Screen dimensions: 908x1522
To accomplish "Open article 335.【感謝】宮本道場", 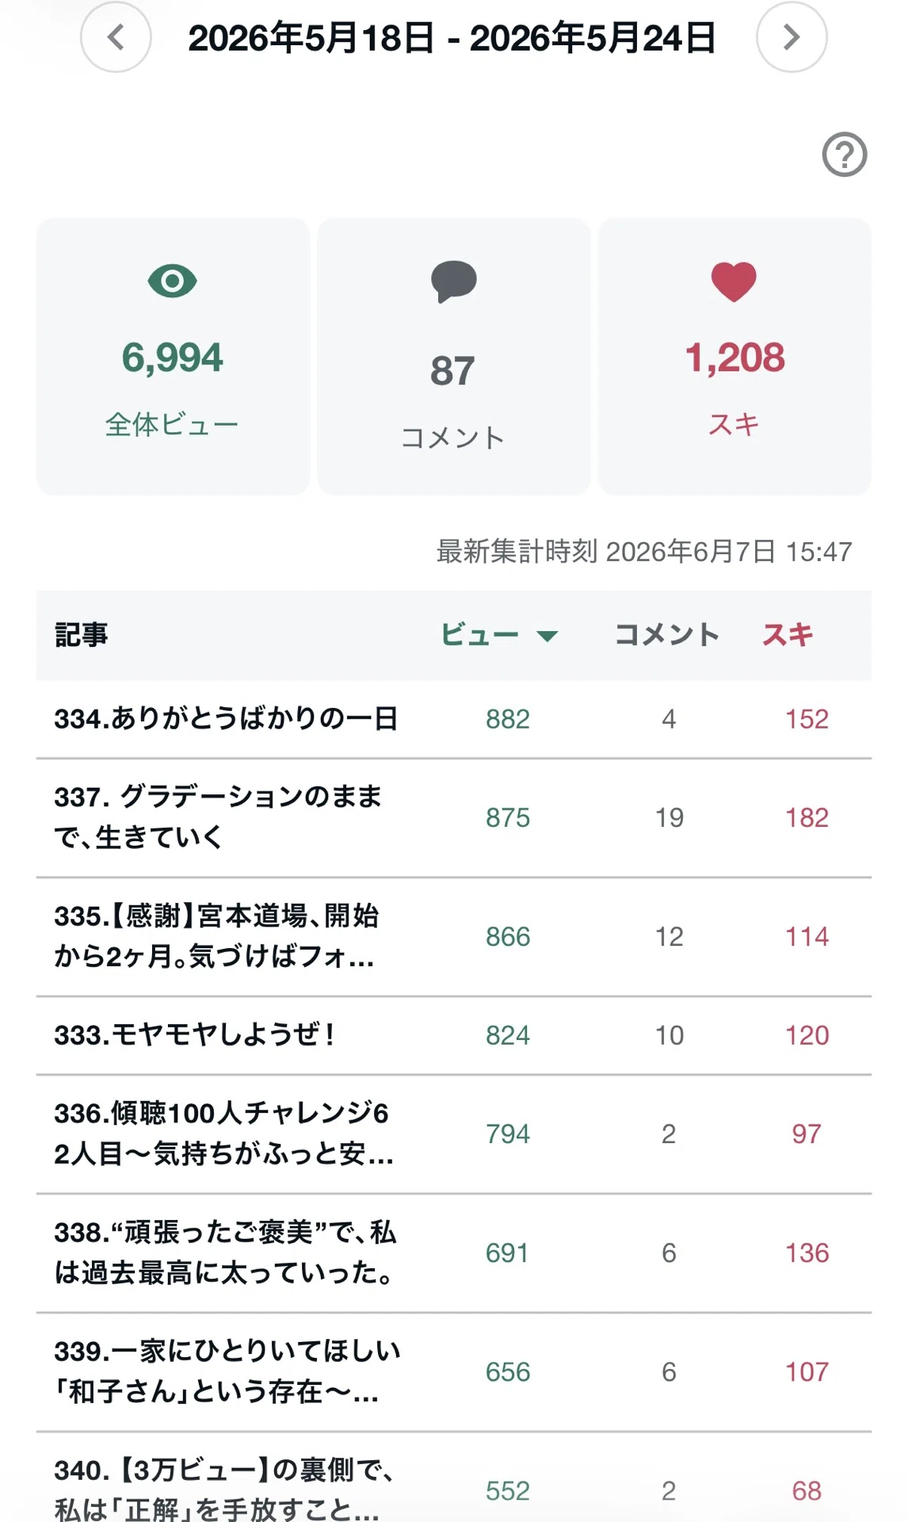I will point(216,936).
